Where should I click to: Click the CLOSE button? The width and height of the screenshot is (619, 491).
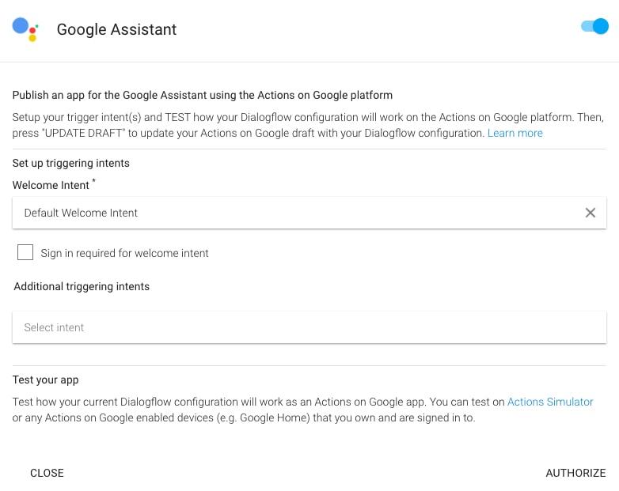click(x=47, y=473)
